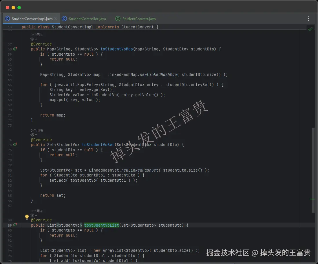The height and width of the screenshot is (264, 318).
Task: Click macOS yellow minimize window button
Action: [13, 8]
